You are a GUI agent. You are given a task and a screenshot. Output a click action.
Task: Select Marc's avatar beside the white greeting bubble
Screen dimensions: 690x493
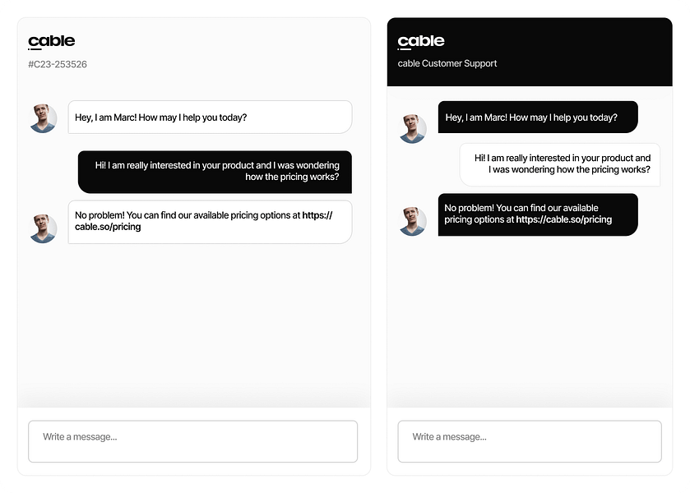pos(44,118)
